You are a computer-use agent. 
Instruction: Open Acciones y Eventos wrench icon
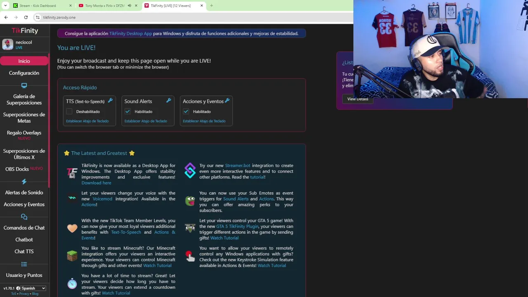[227, 101]
